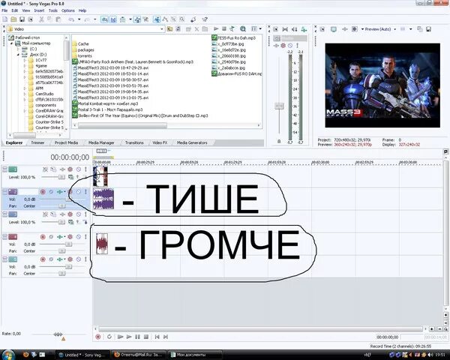Open the Insert menu
This screenshot has width=450, height=360.
point(39,10)
